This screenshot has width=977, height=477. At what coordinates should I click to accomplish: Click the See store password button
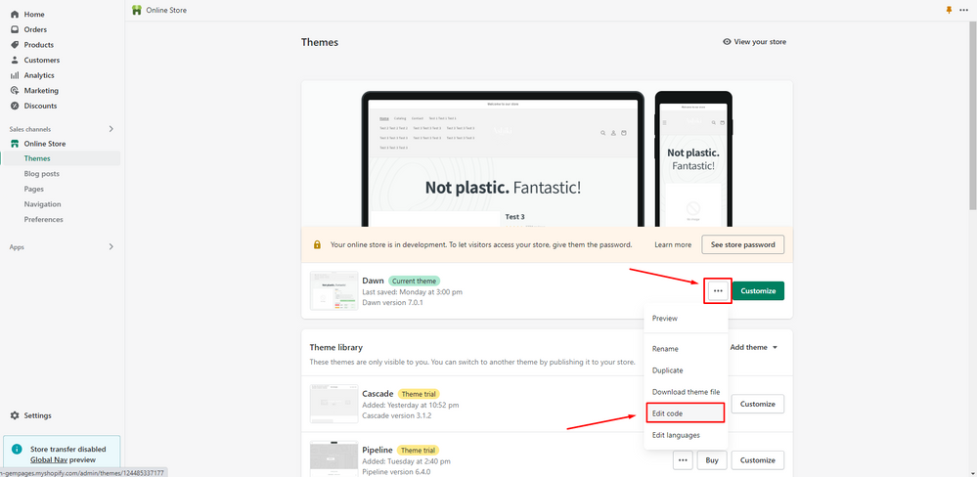click(743, 244)
